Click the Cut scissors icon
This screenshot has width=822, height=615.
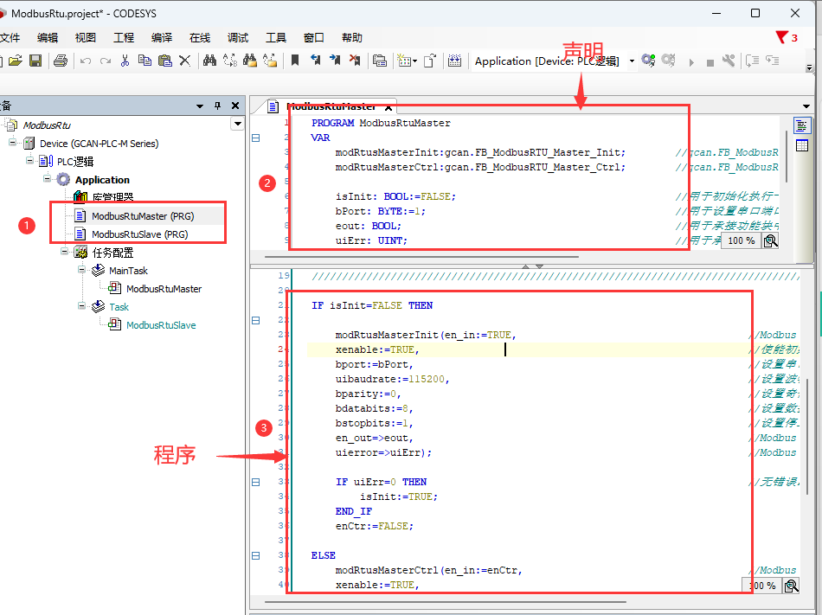tap(125, 61)
